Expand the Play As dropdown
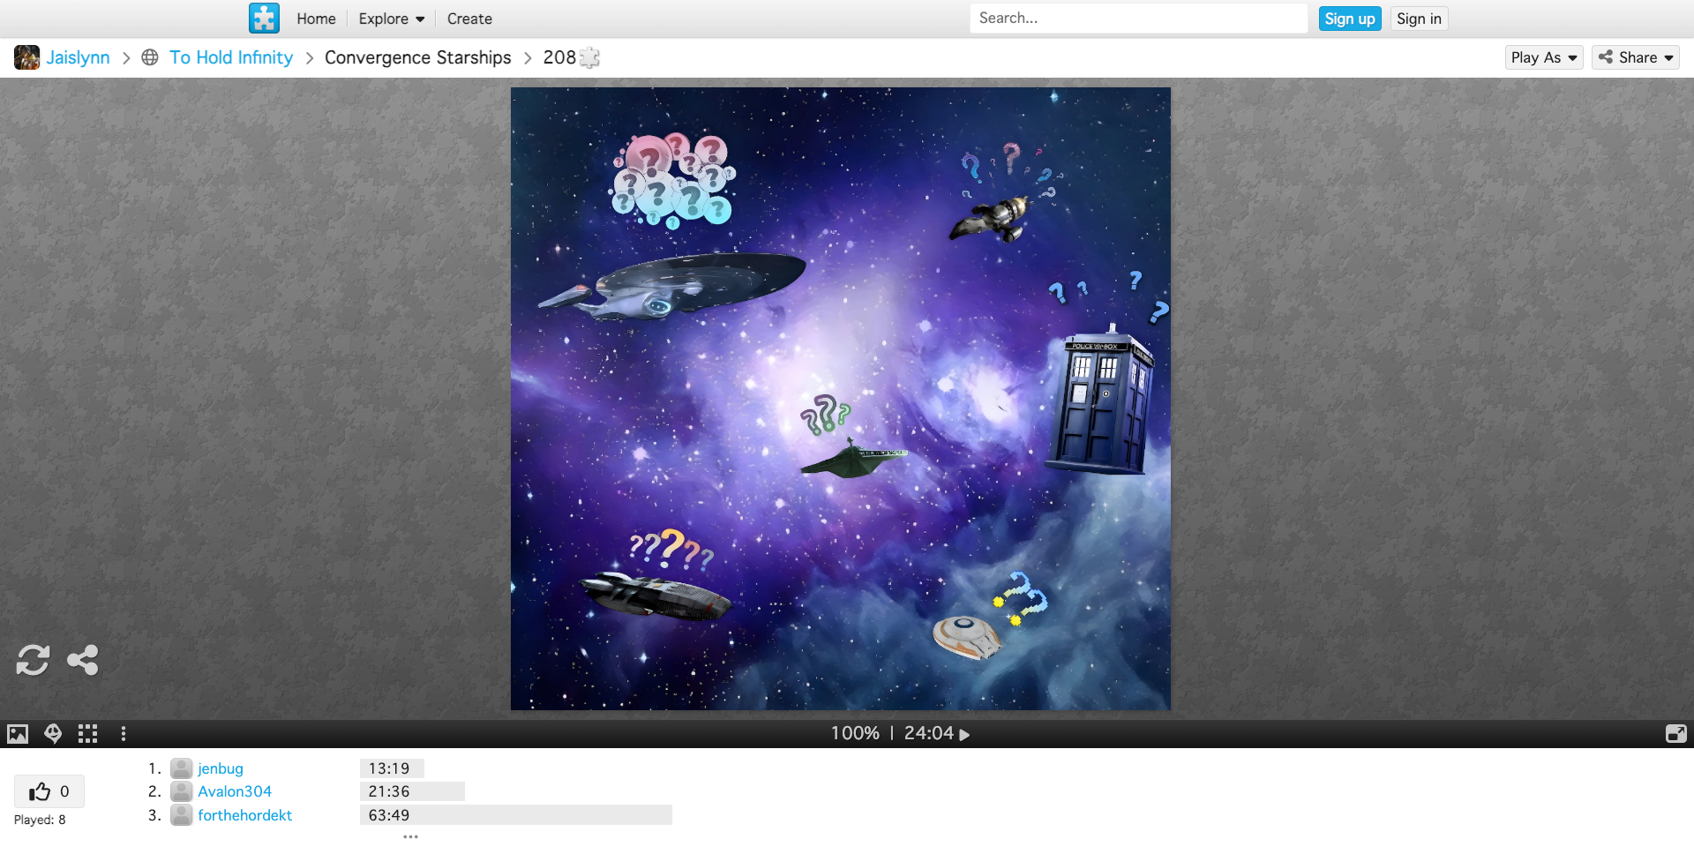This screenshot has height=854, width=1694. tap(1544, 57)
